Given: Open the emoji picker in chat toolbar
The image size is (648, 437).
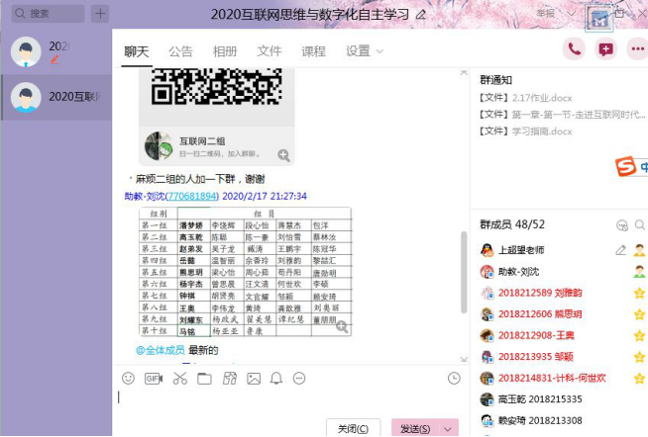Looking at the screenshot, I should (x=128, y=379).
